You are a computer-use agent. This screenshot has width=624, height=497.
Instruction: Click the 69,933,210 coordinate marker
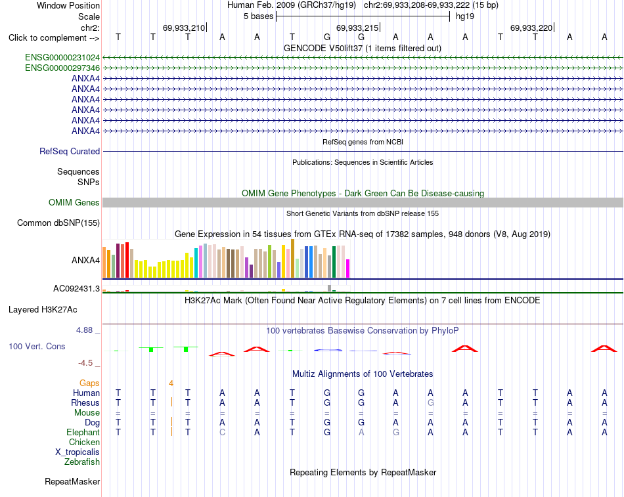(184, 28)
